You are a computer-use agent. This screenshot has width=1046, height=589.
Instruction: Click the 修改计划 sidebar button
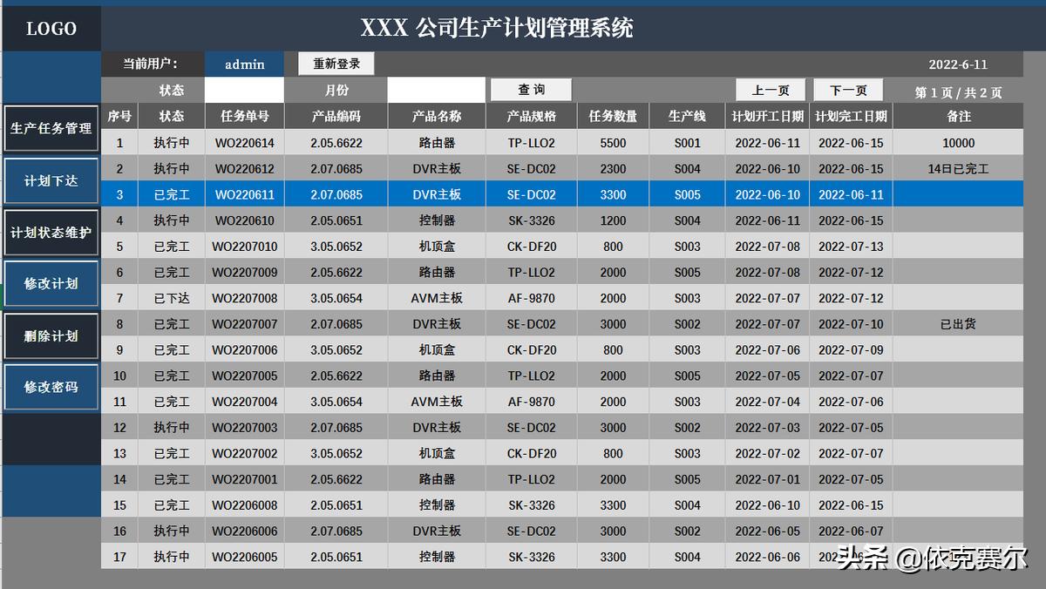(x=51, y=283)
